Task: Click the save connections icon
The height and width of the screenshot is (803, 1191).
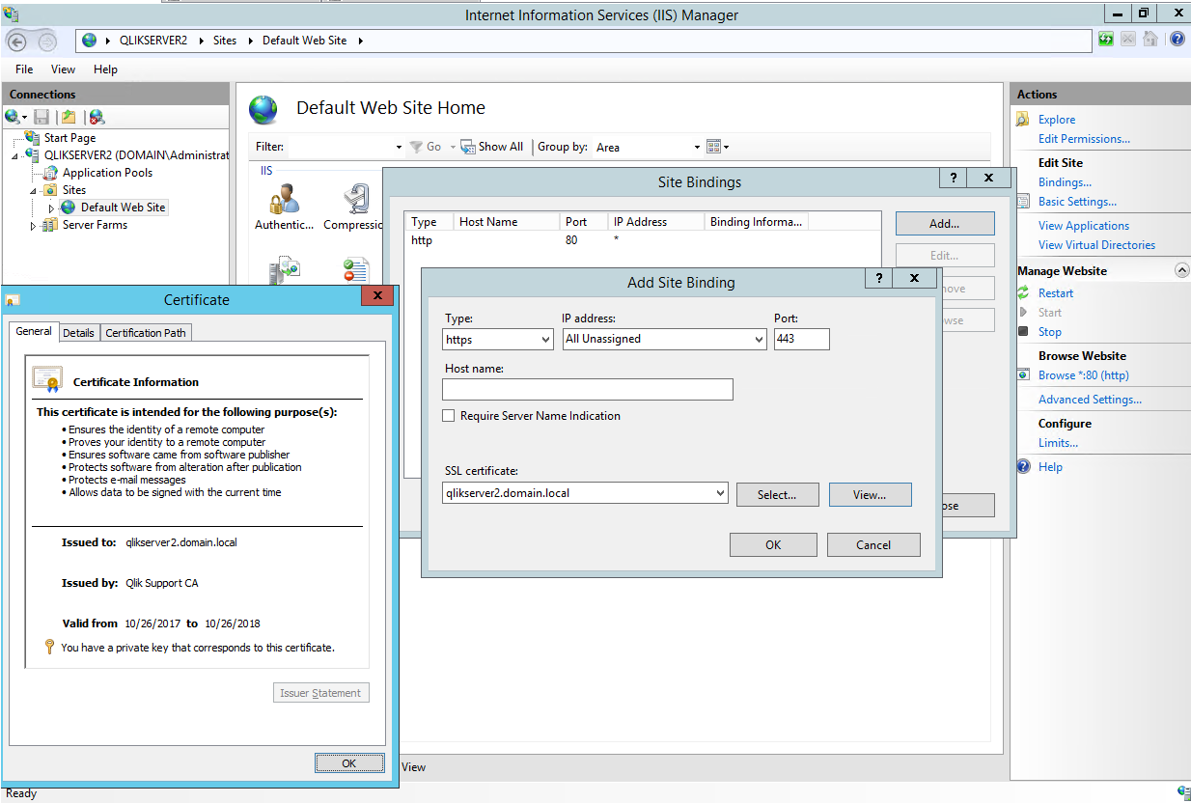Action: point(42,117)
